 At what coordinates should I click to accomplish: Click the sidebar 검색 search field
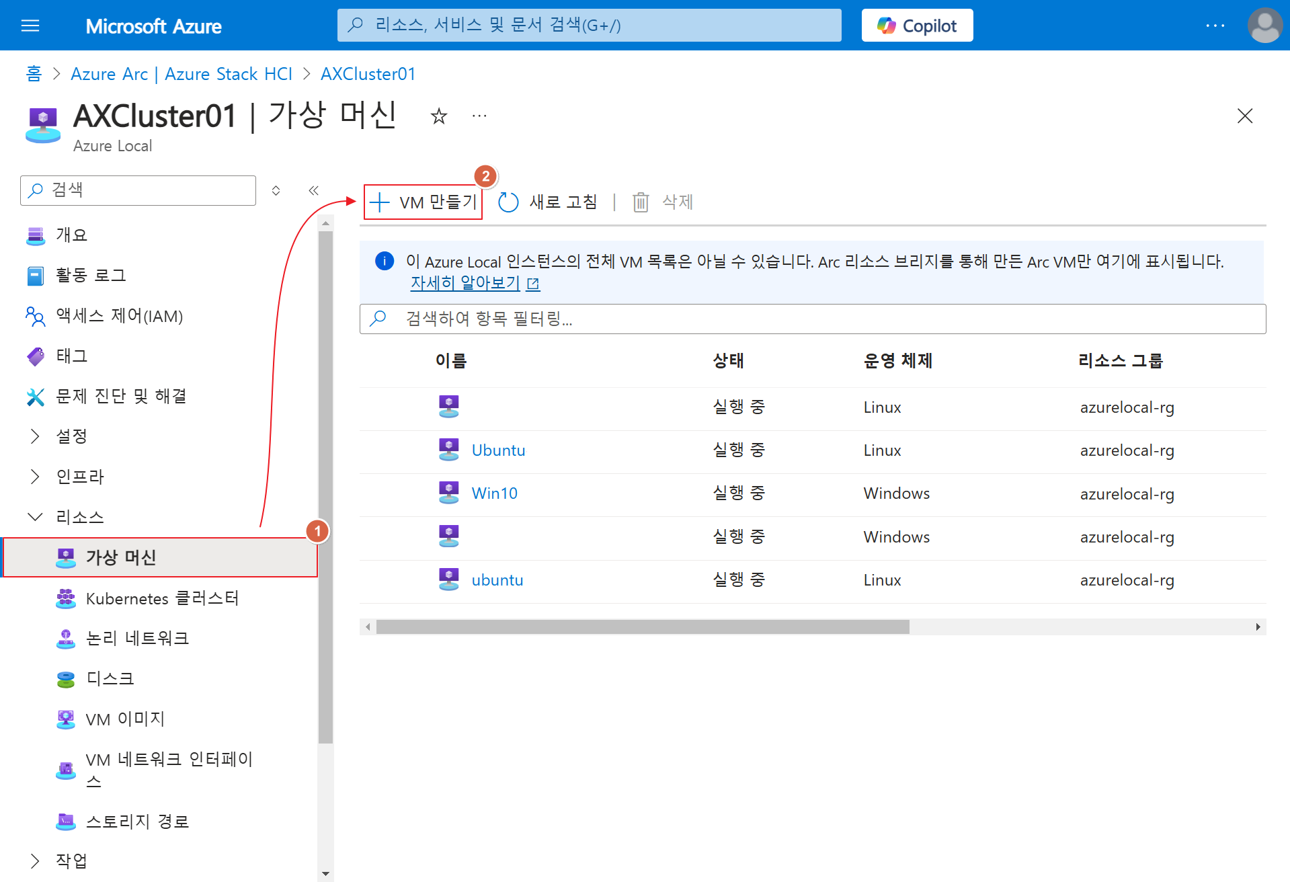point(138,190)
